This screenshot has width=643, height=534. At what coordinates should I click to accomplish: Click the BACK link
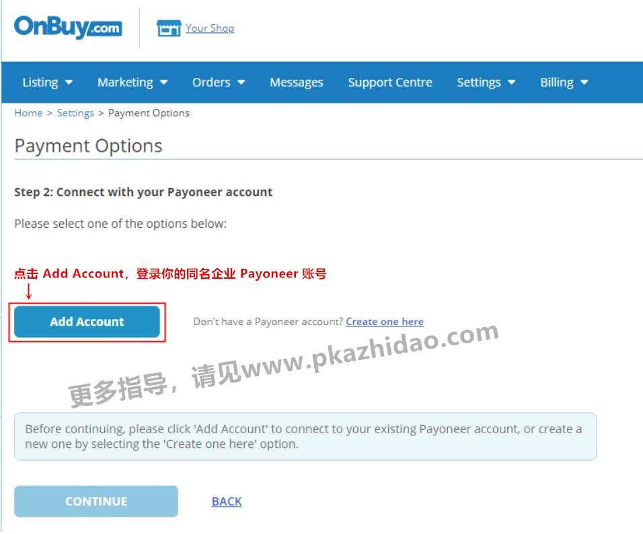coord(227,501)
